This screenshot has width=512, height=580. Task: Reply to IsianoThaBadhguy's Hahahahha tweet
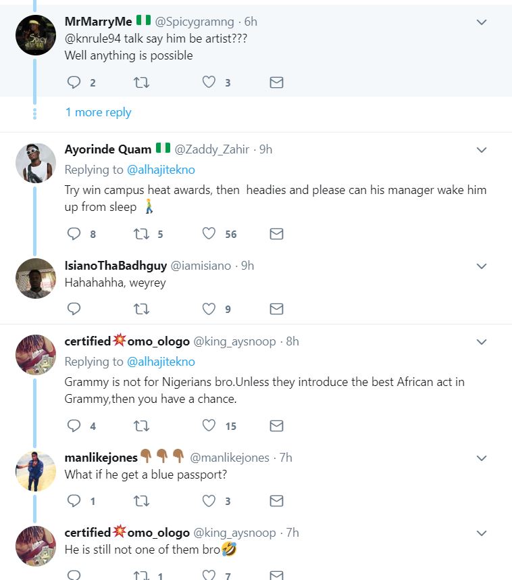point(74,309)
